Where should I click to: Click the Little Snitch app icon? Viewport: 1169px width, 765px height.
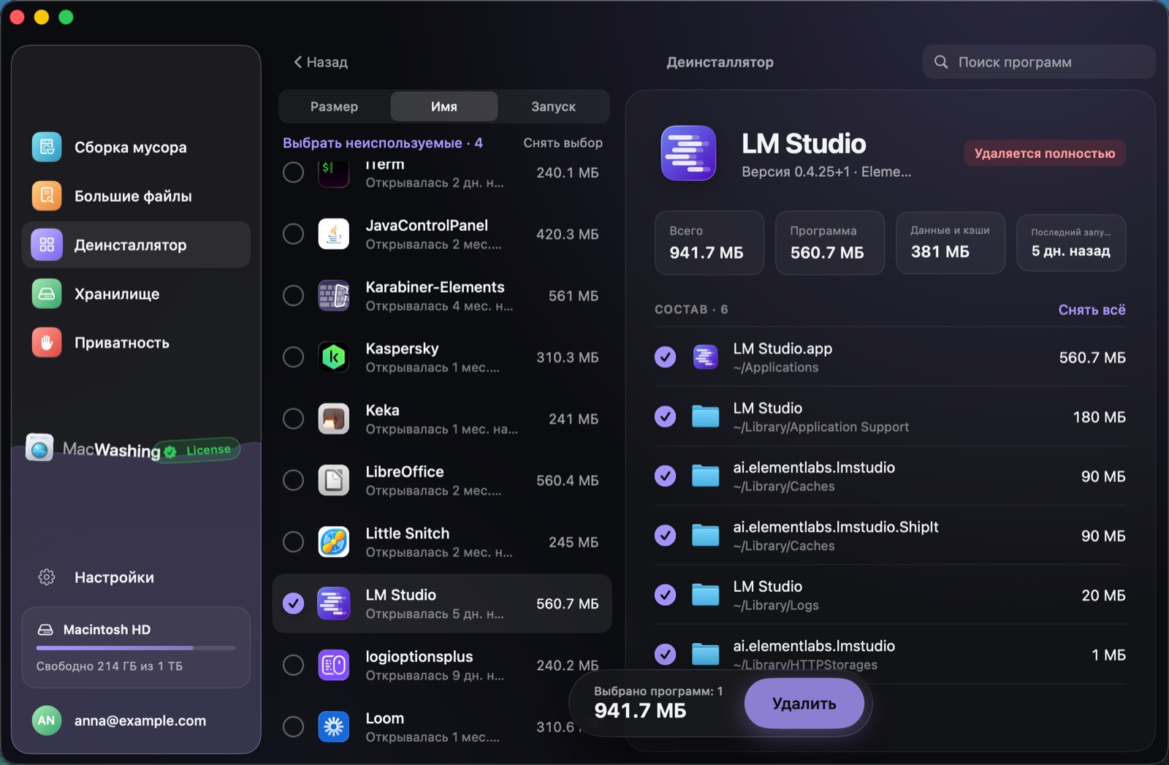click(334, 541)
